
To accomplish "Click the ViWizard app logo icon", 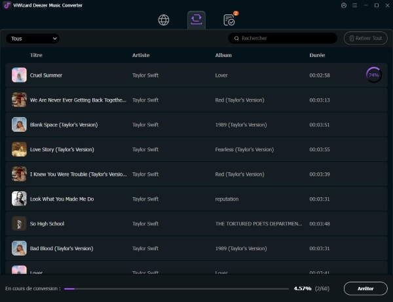I will 7,5.
